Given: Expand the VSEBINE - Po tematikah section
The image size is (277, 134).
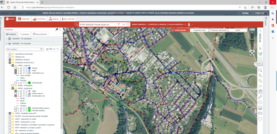Looking at the screenshot, I should click(x=6, y=39).
